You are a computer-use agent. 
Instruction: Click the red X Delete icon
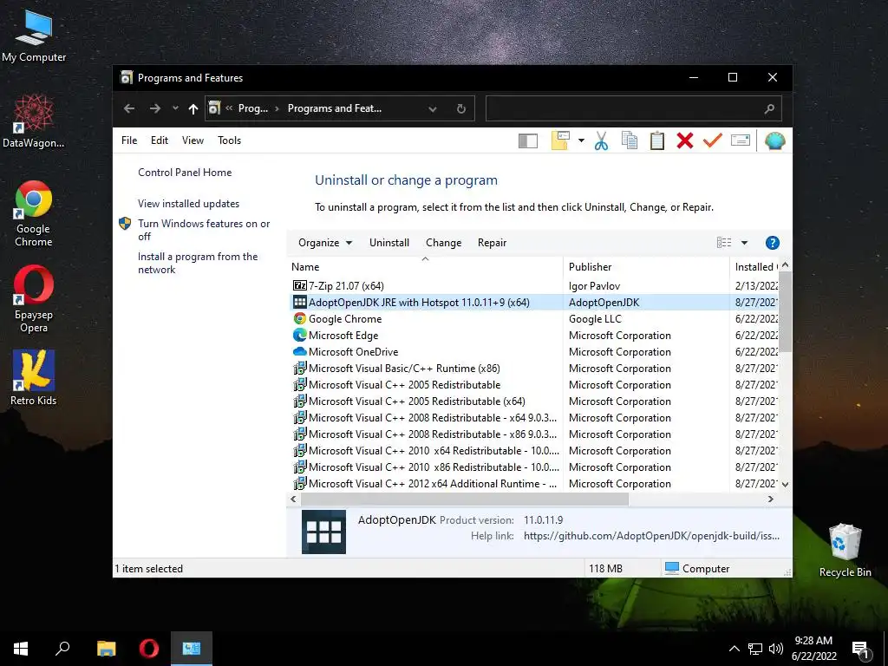point(685,140)
